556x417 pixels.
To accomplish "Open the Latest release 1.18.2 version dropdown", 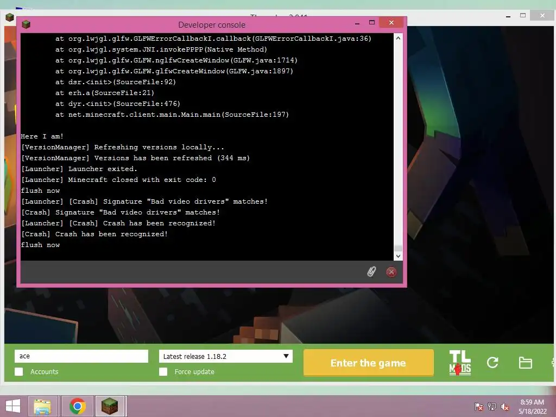I will [x=226, y=356].
